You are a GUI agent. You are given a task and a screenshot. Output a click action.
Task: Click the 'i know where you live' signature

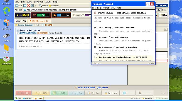click(30, 46)
